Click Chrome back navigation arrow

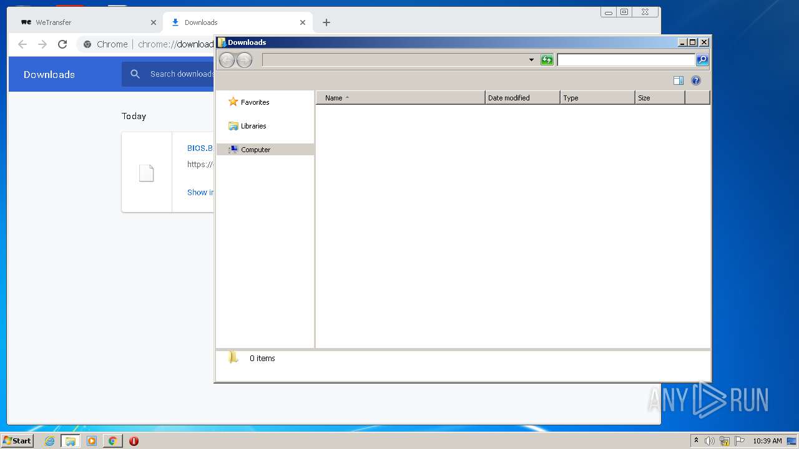[22, 44]
